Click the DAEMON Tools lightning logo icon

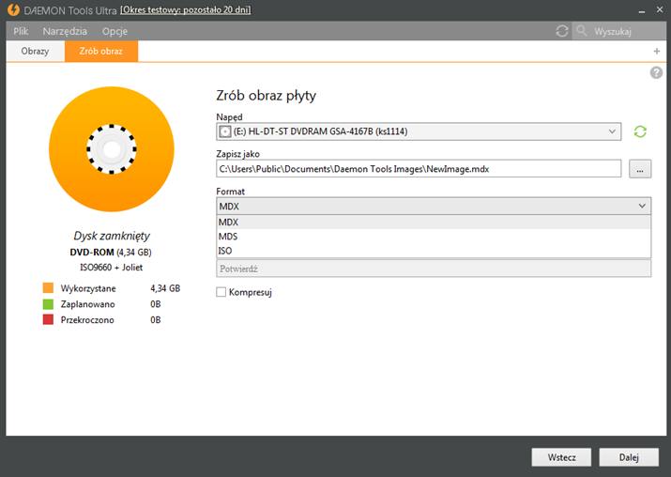(13, 9)
